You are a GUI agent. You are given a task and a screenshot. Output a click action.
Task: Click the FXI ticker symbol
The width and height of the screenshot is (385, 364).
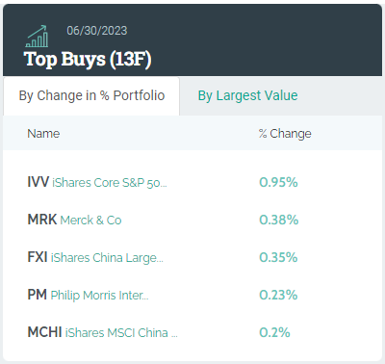(38, 257)
